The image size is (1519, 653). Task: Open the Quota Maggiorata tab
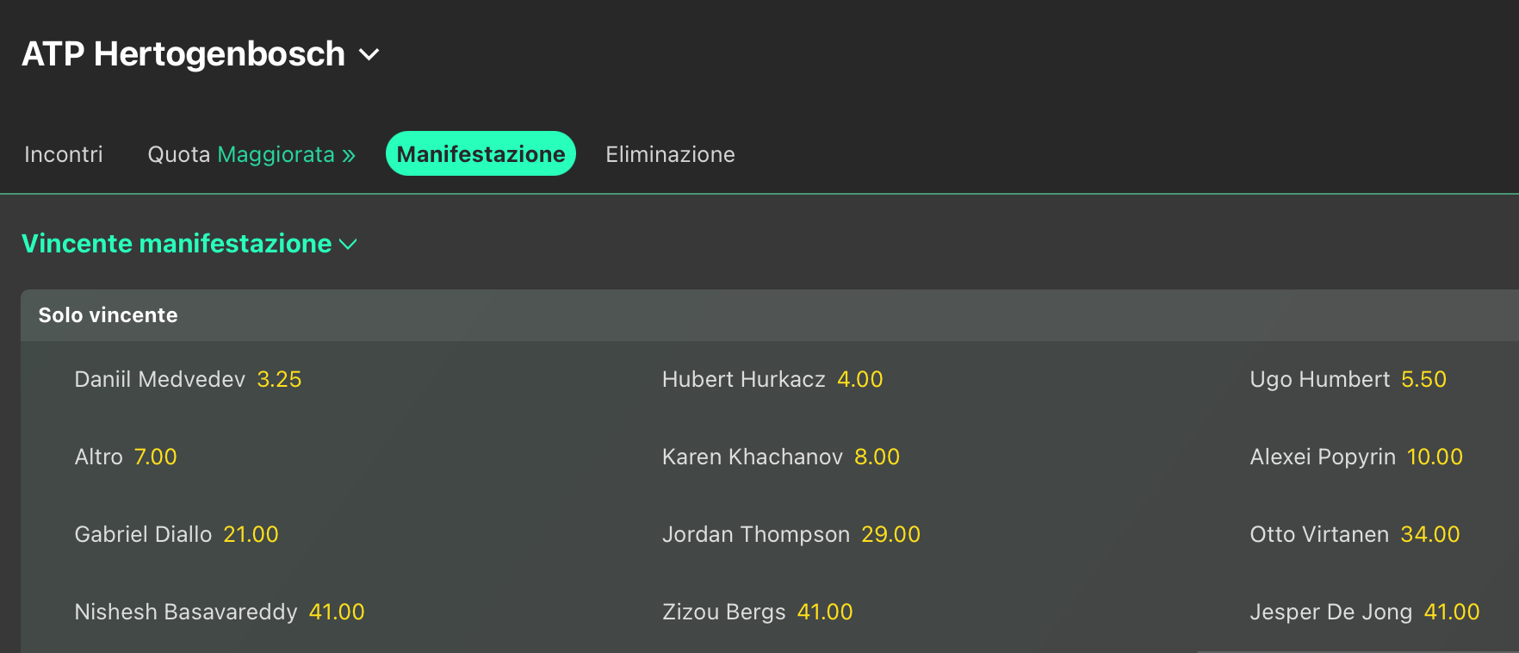click(x=241, y=154)
